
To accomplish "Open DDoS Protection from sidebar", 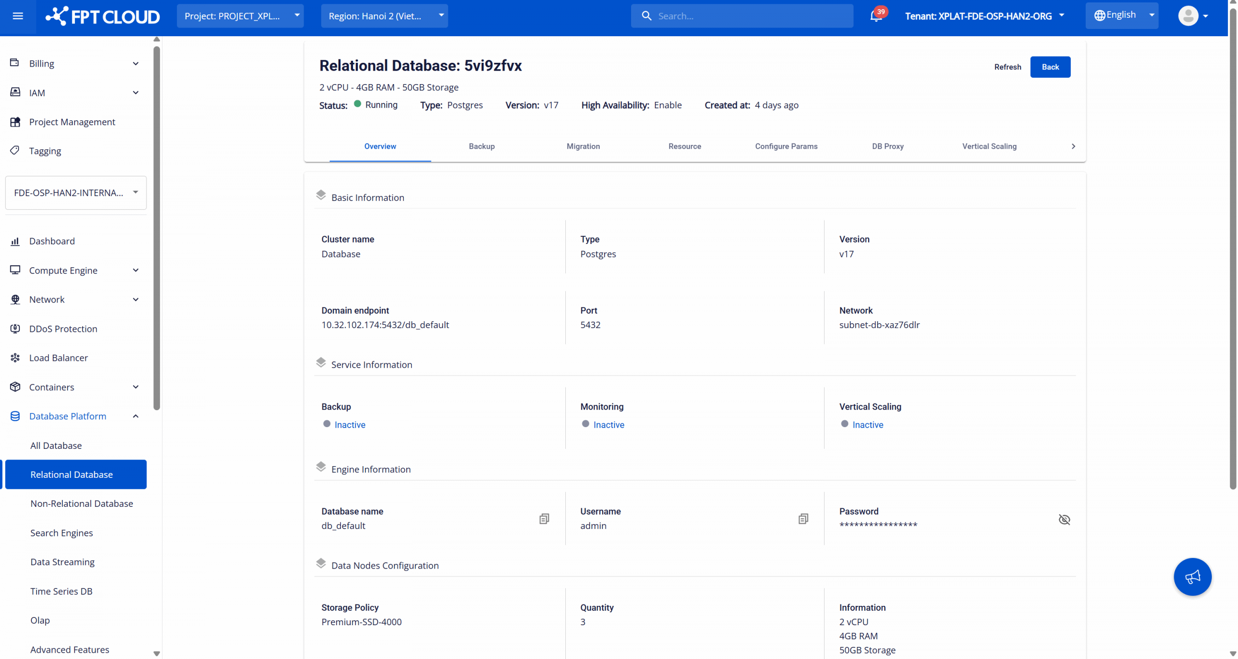I will tap(63, 329).
